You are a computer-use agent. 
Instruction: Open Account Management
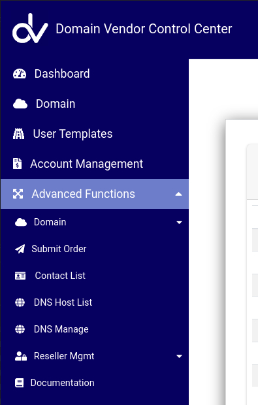(95, 164)
